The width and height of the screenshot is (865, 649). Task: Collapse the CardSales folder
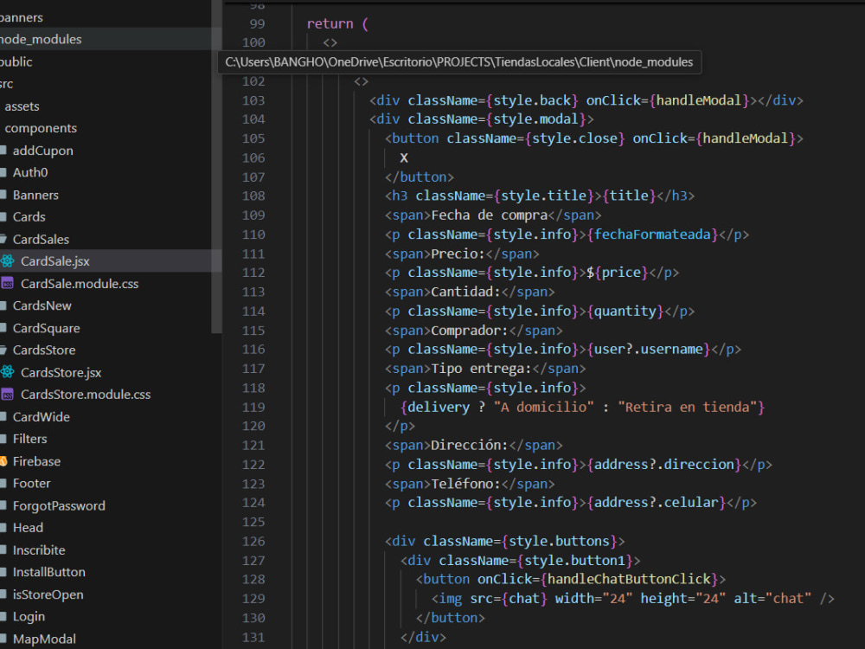click(41, 239)
